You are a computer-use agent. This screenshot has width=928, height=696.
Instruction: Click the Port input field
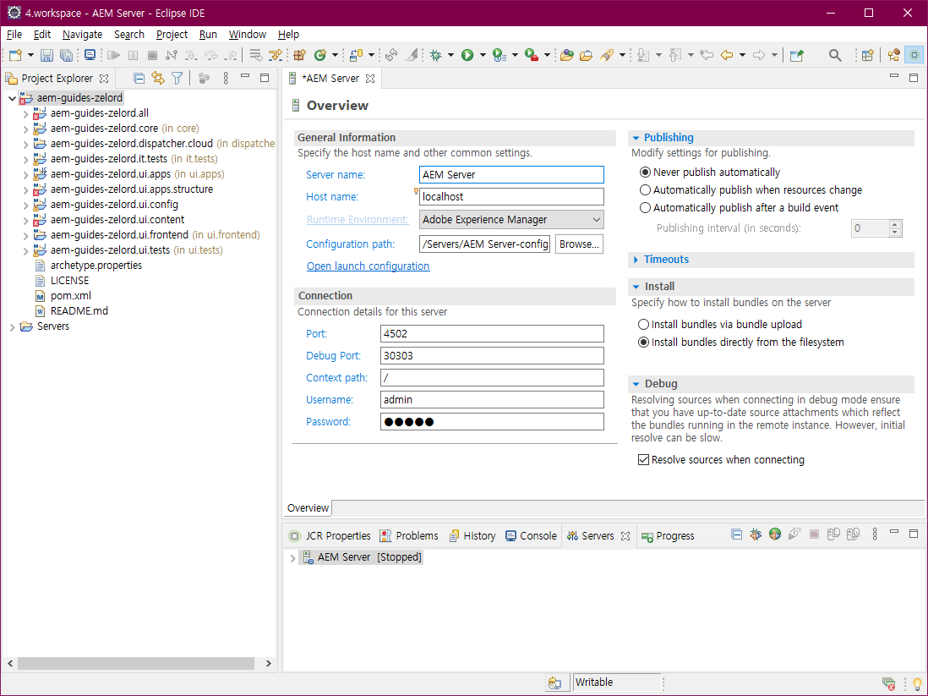point(492,333)
